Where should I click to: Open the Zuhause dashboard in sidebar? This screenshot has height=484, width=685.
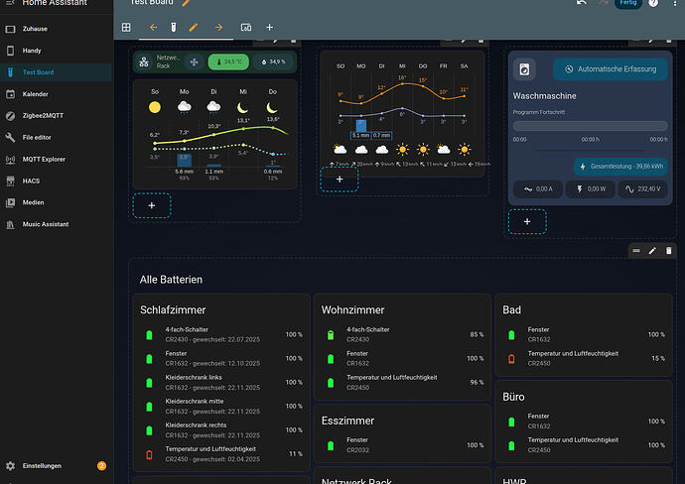pyautogui.click(x=56, y=29)
